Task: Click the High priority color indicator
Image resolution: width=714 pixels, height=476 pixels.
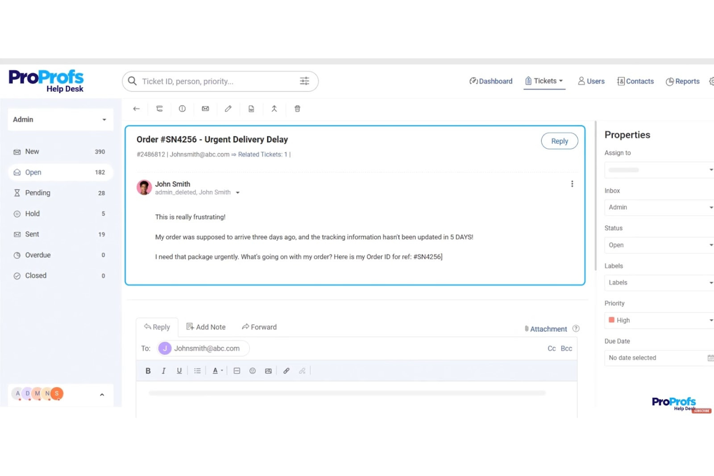Action: [x=611, y=320]
